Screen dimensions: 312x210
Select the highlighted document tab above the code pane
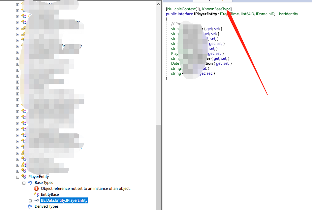tap(213, 1)
